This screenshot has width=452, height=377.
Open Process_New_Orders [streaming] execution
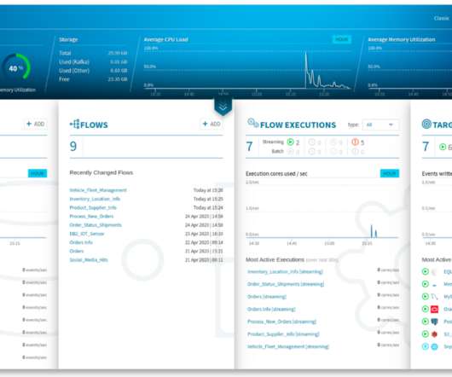tap(281, 322)
